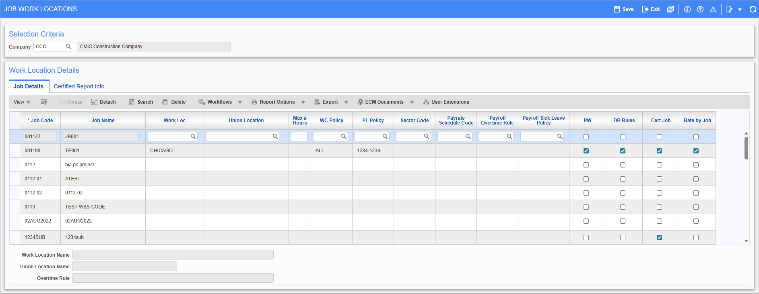Open Sector Code lookup magnifier
The height and width of the screenshot is (294, 759).
(427, 137)
